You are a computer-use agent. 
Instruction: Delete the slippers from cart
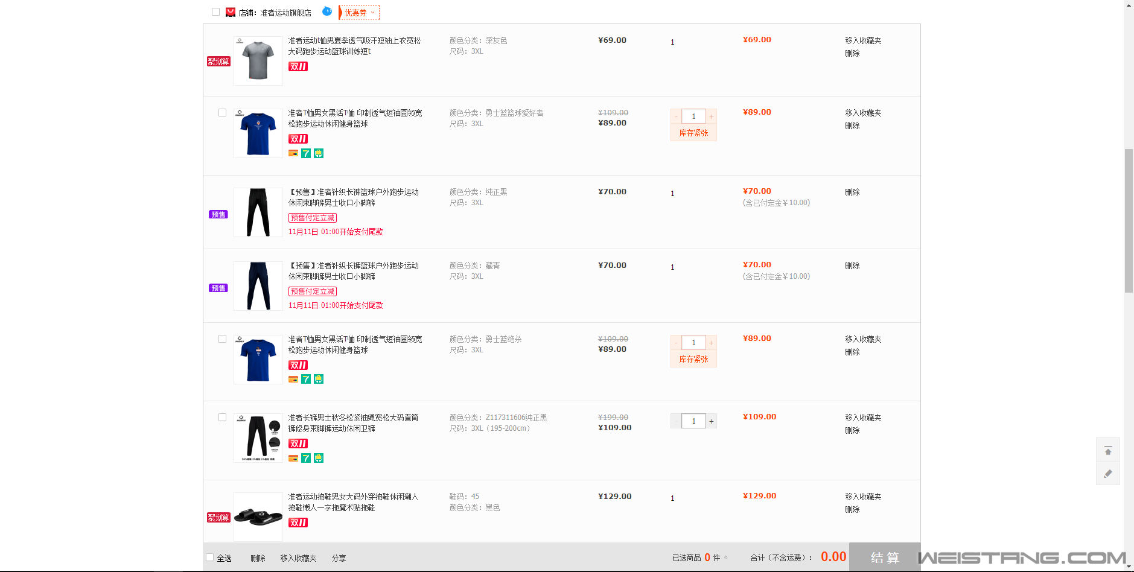[x=852, y=509]
